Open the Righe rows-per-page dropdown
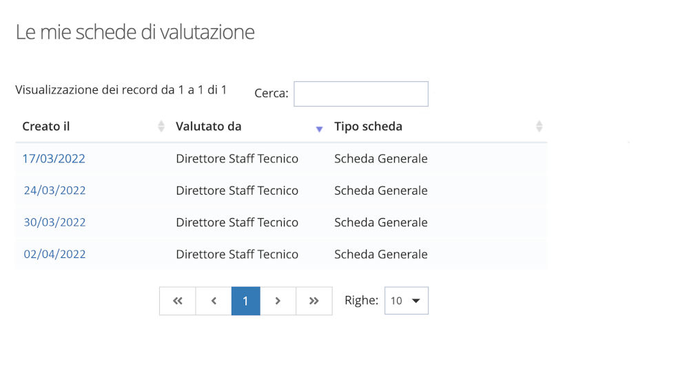 (x=406, y=301)
